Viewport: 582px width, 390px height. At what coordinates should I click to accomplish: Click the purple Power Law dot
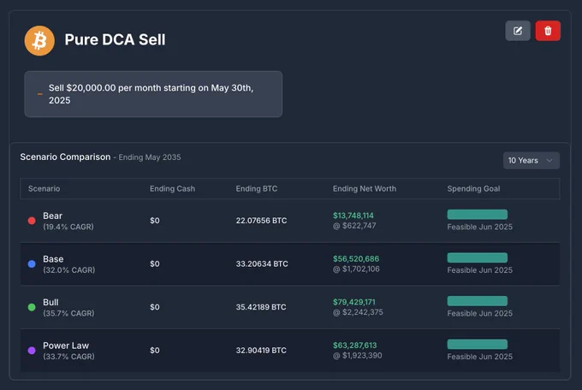tap(32, 351)
